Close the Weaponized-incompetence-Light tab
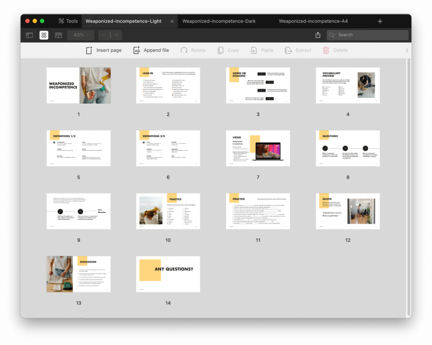 coord(172,21)
